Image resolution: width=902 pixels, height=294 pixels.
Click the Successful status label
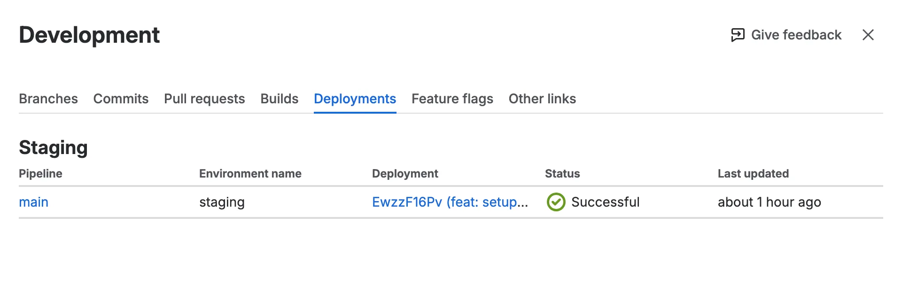(606, 202)
